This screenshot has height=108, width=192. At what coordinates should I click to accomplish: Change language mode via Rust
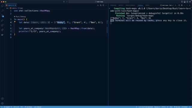pyautogui.click(x=171, y=107)
